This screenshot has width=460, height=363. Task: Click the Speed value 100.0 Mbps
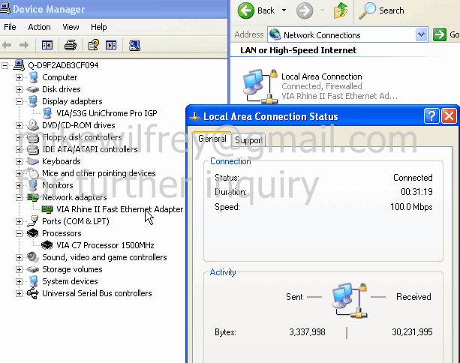(411, 207)
